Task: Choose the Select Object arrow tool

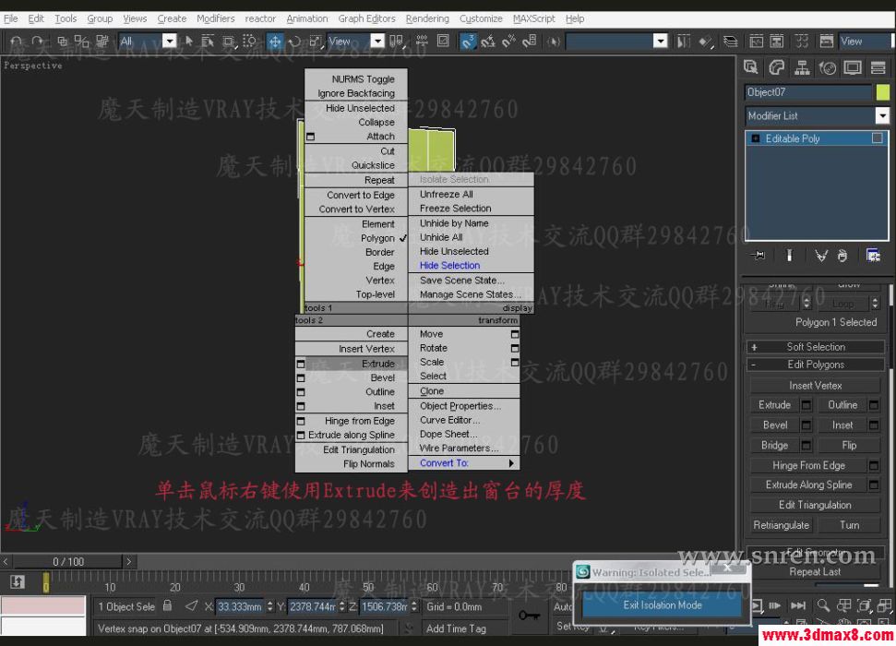Action: [189, 41]
